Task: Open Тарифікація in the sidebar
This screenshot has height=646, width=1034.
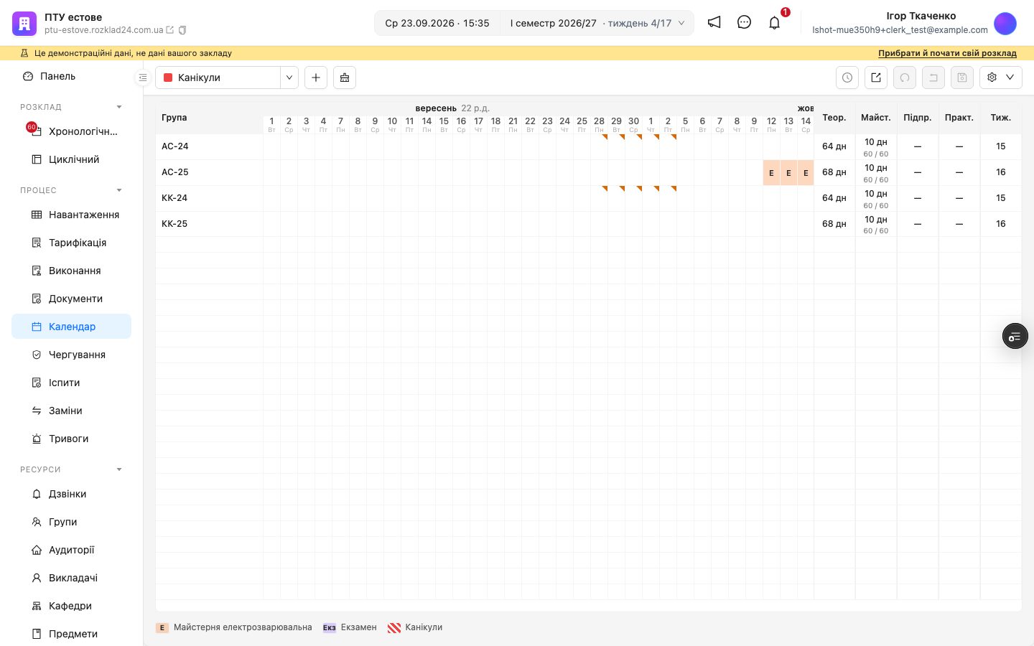Action: coord(72,243)
